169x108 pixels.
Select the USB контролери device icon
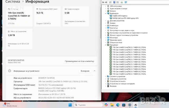pyautogui.click(x=108, y=6)
